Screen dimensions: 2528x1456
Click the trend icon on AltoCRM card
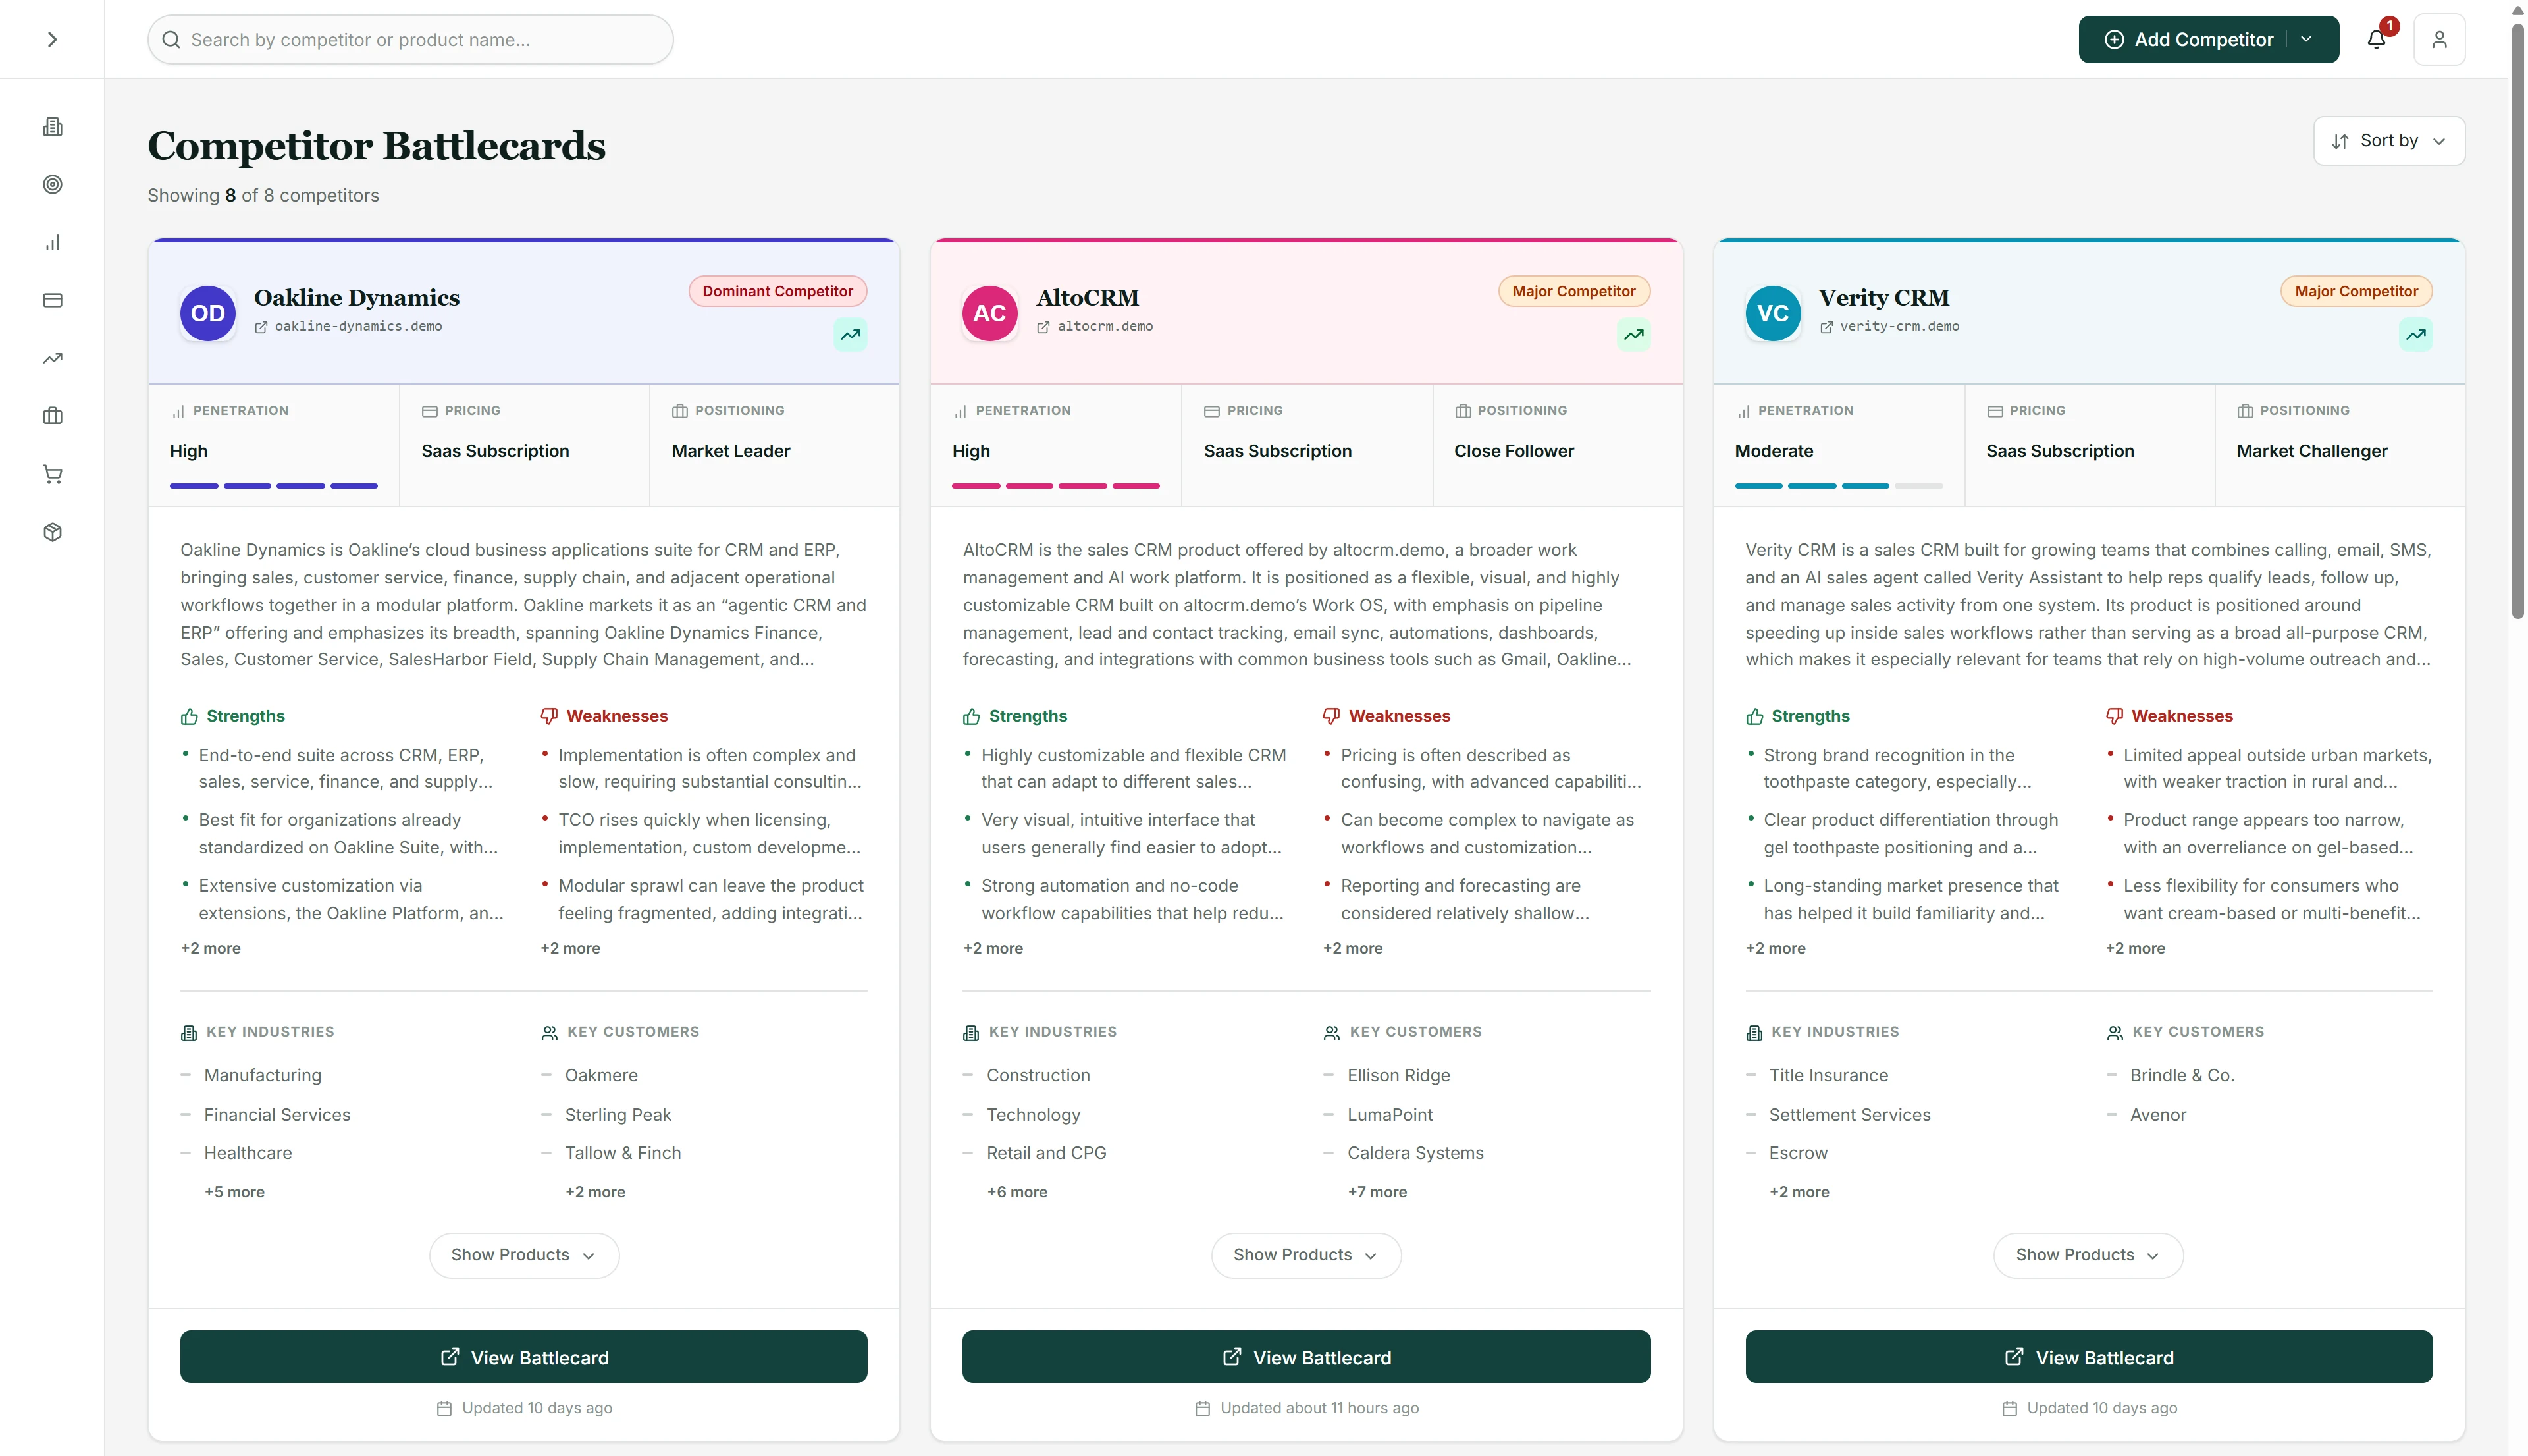[1633, 334]
